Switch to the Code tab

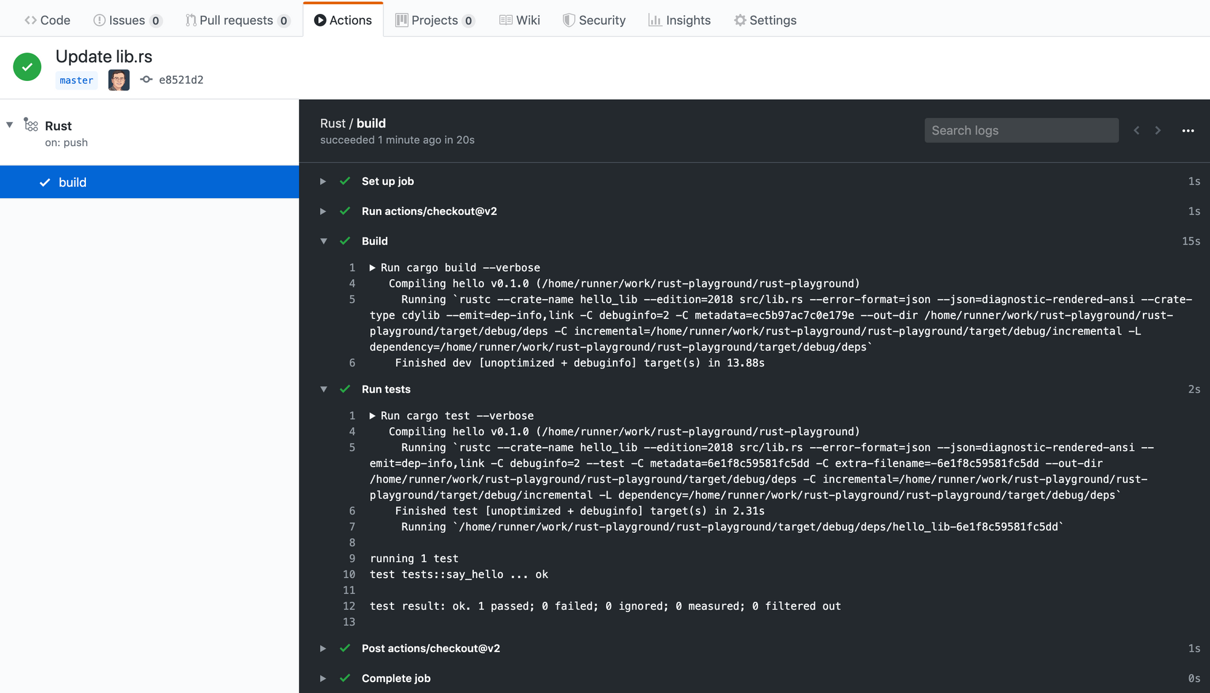[x=47, y=20]
